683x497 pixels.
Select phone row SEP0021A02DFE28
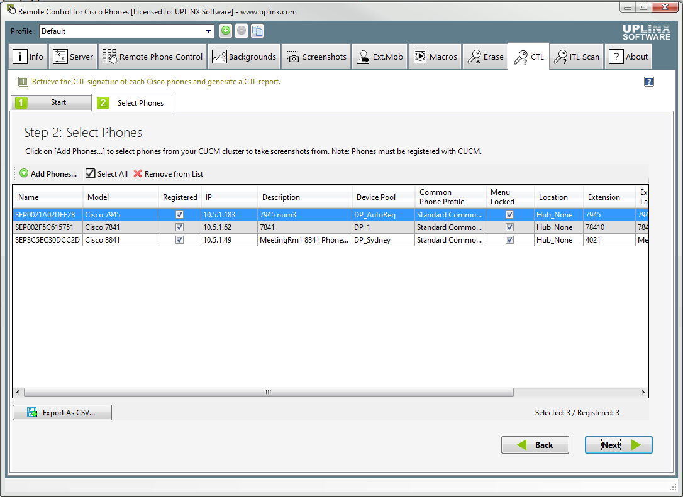[331, 214]
